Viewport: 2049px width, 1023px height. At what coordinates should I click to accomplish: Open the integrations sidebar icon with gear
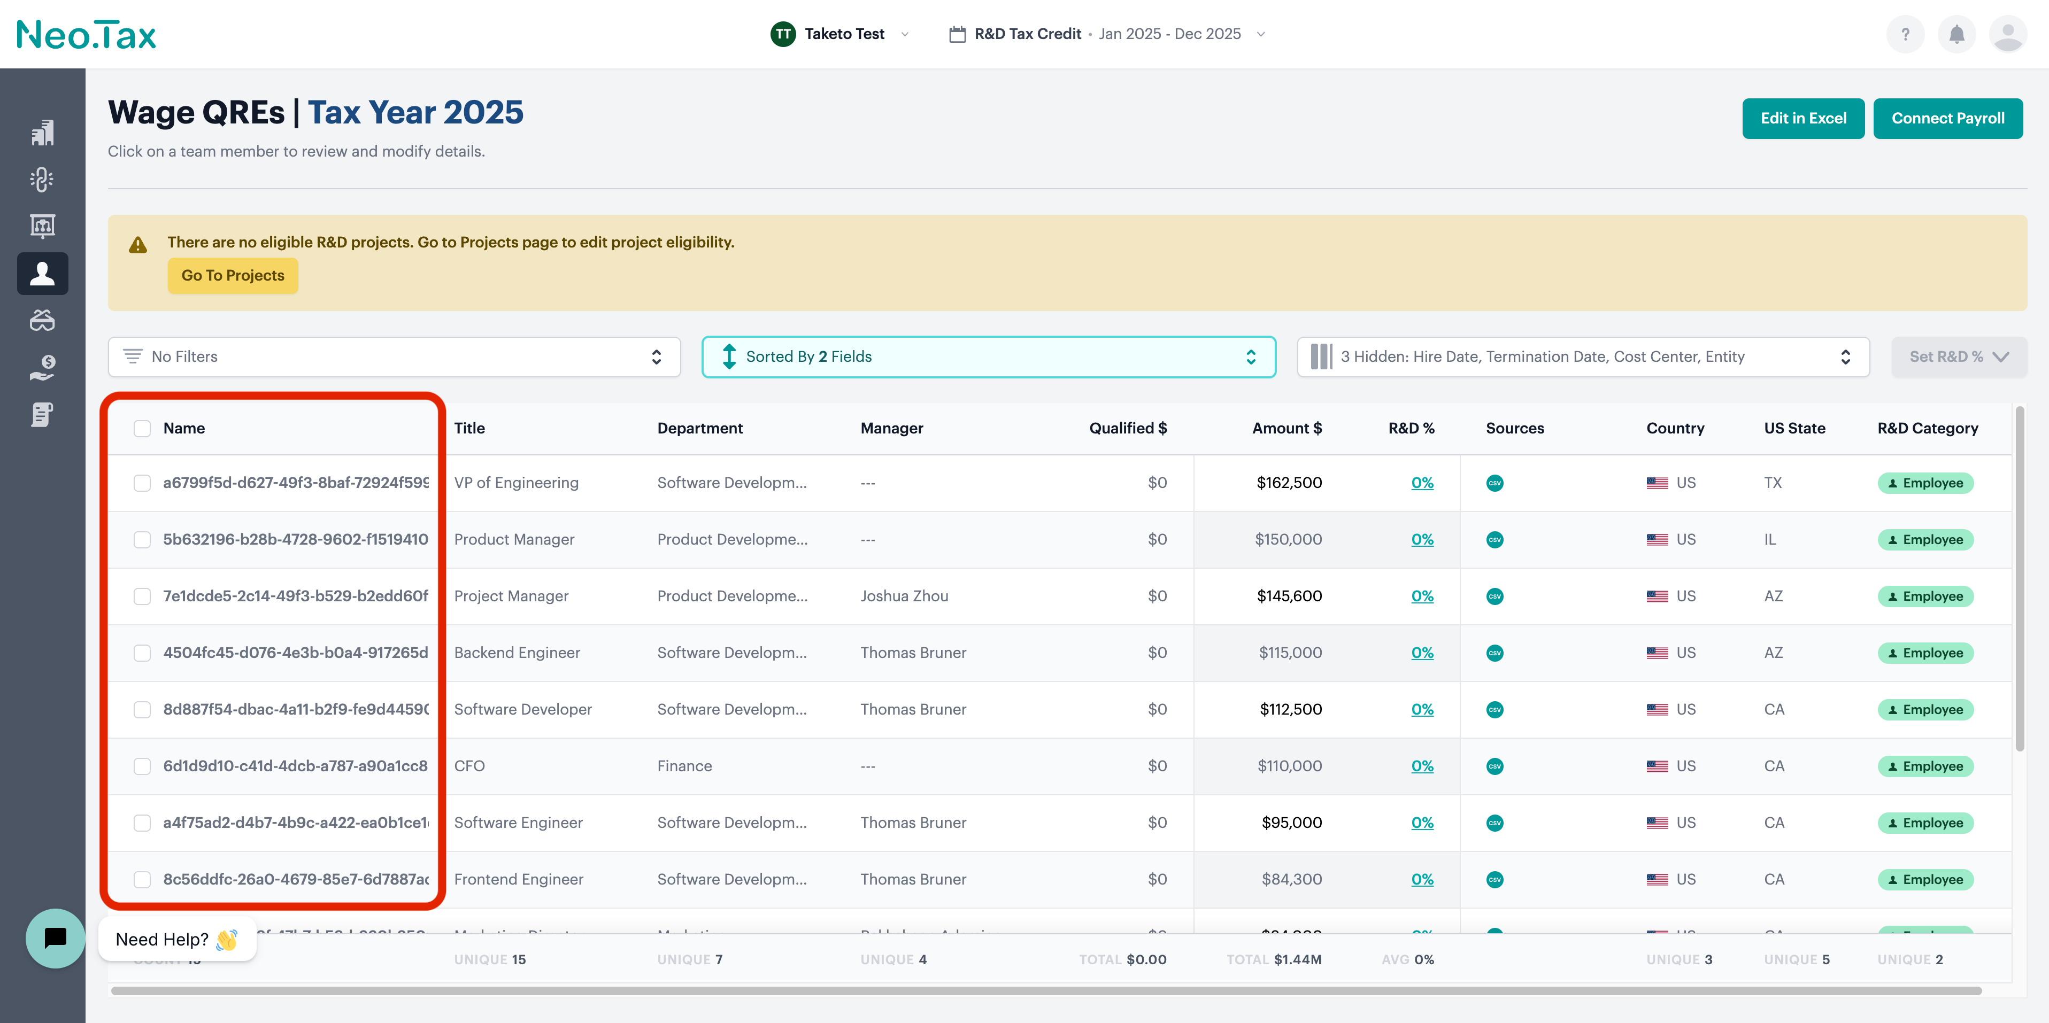(x=42, y=180)
